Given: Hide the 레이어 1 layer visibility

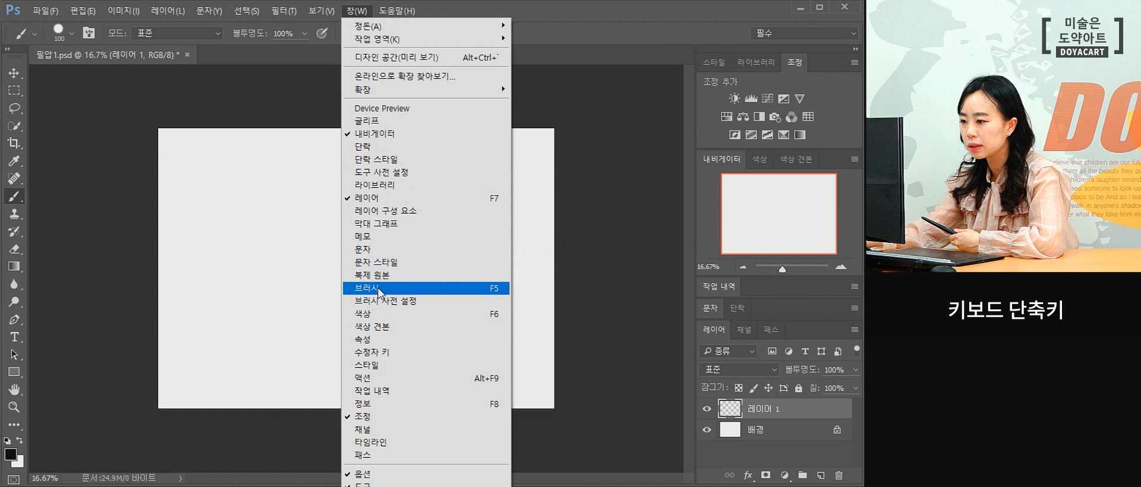Looking at the screenshot, I should [x=707, y=409].
